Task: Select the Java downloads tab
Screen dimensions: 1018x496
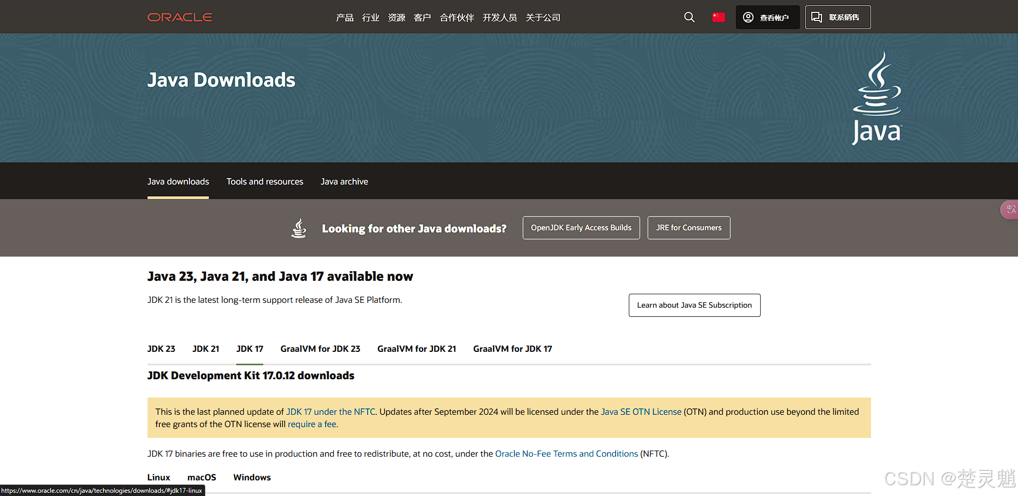Action: pos(178,182)
